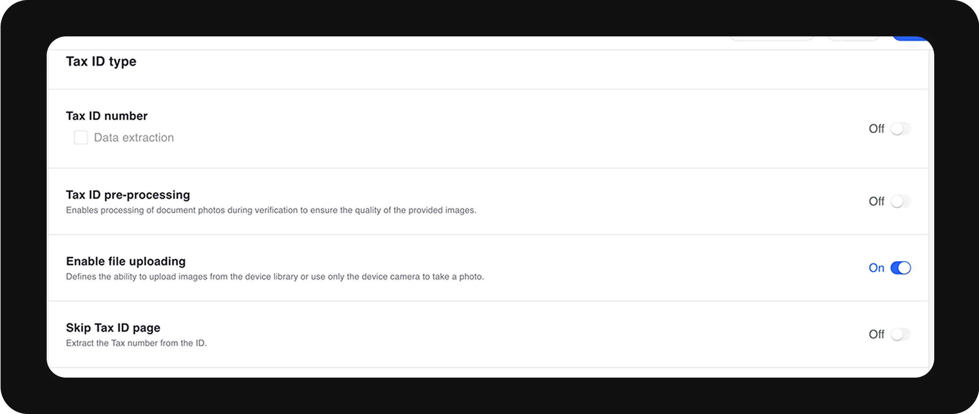This screenshot has height=414, width=979.
Task: Click the Off label beside Tax ID pre-processing
Action: click(876, 201)
